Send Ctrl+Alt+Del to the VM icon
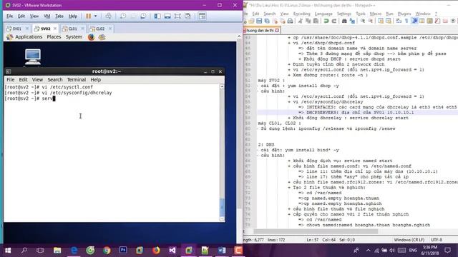 pyautogui.click(x=108, y=16)
